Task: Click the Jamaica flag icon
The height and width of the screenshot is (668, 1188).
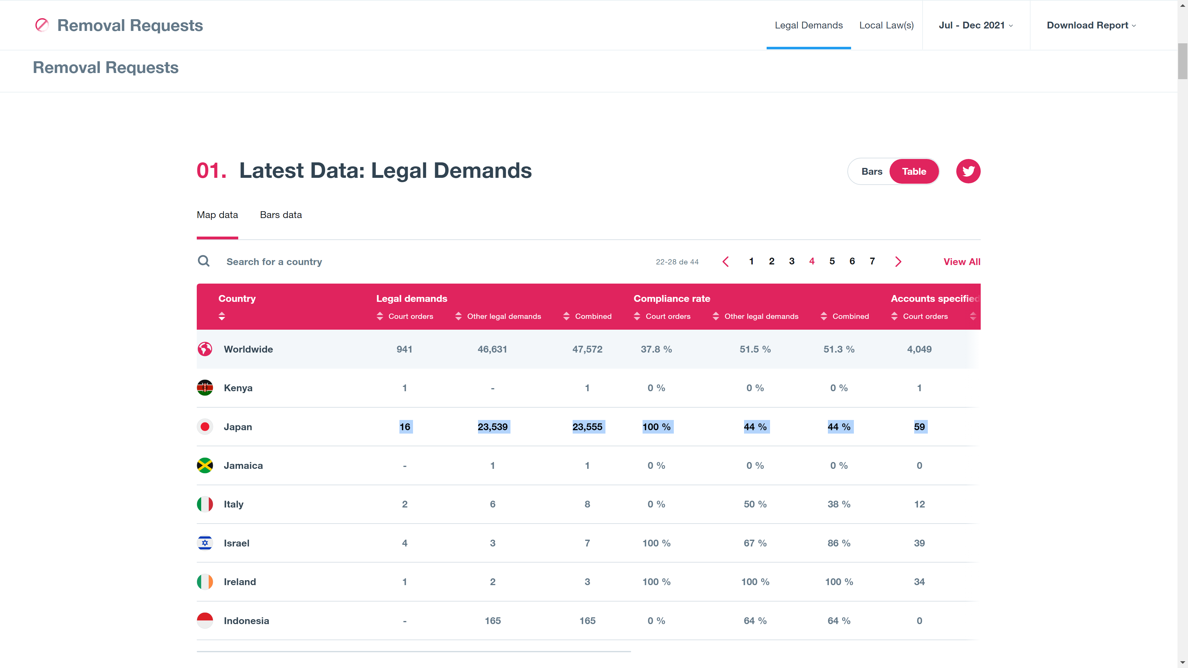Action: 205,466
